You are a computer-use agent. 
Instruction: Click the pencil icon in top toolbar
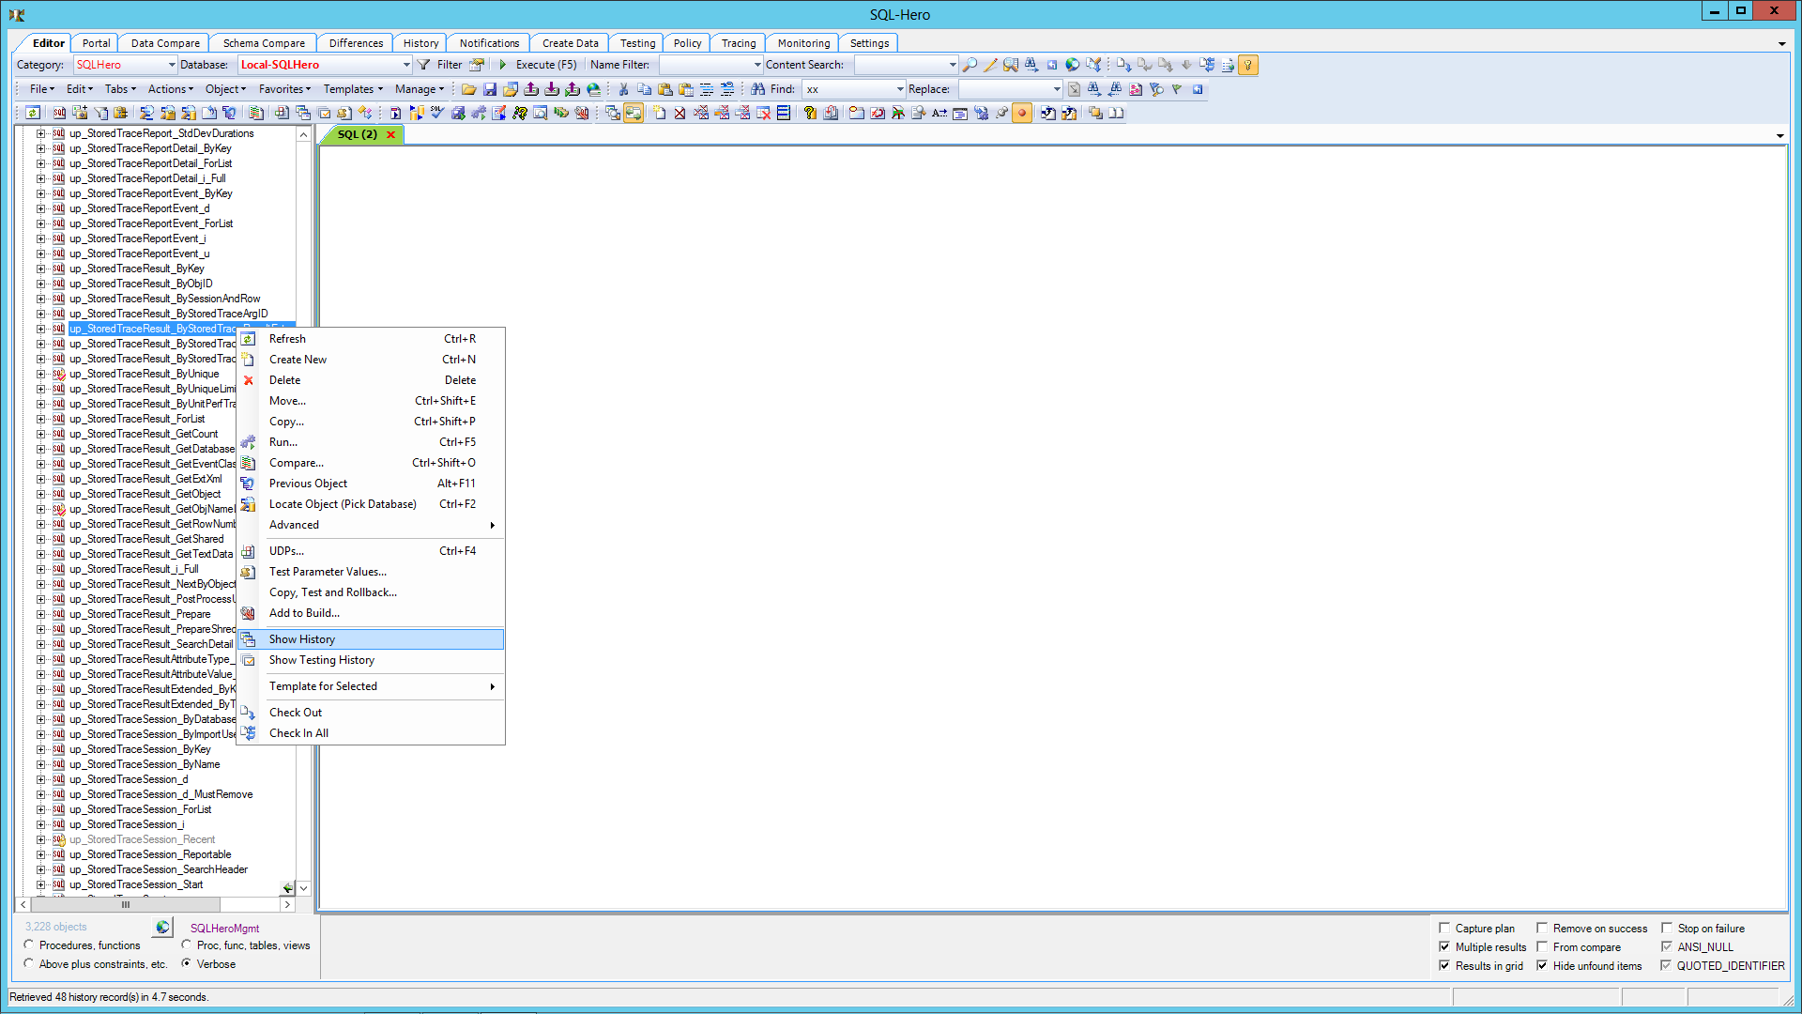[x=990, y=65]
